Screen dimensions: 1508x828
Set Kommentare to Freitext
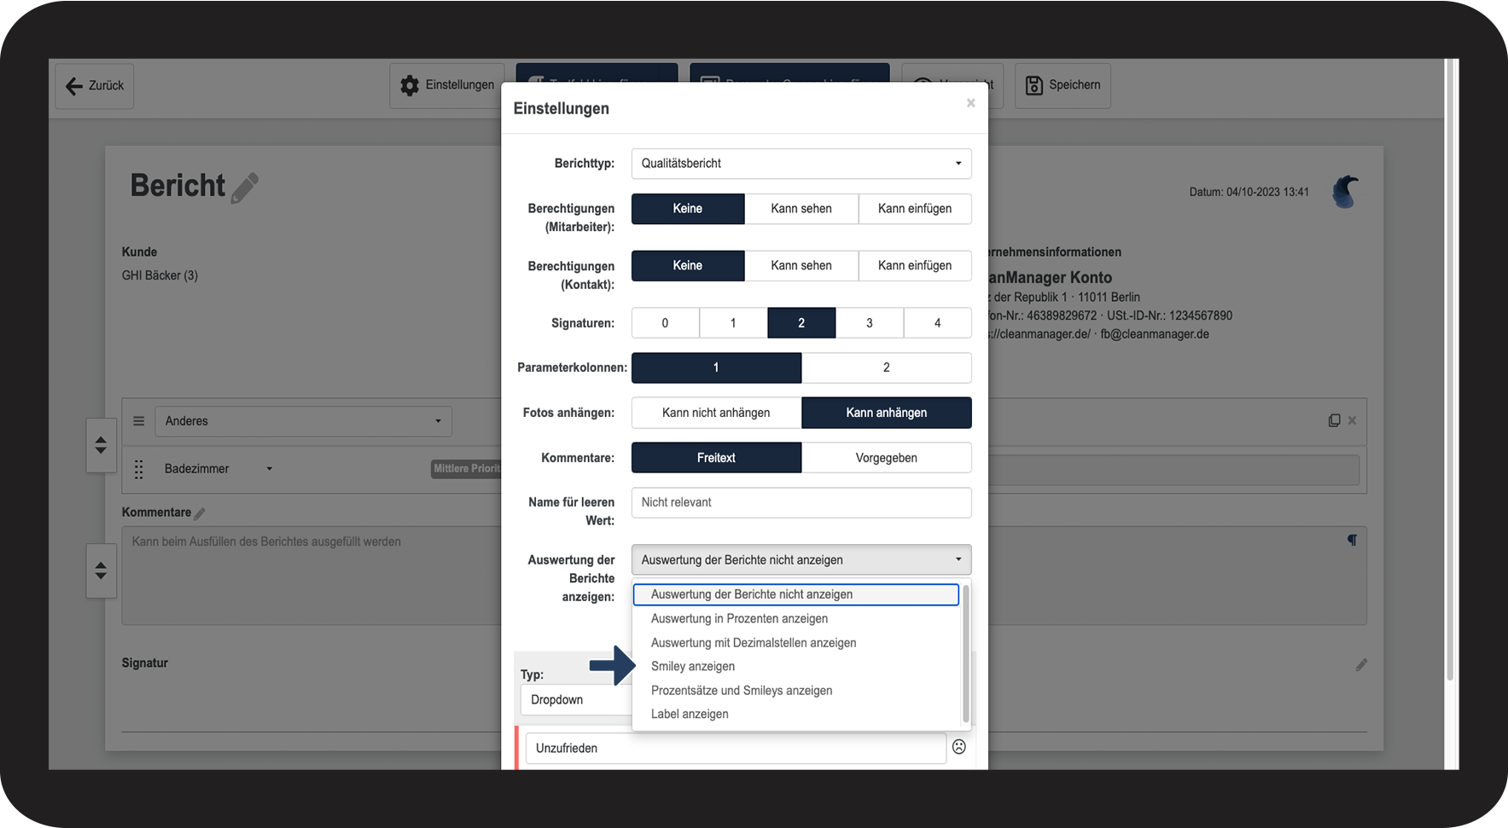pos(716,458)
